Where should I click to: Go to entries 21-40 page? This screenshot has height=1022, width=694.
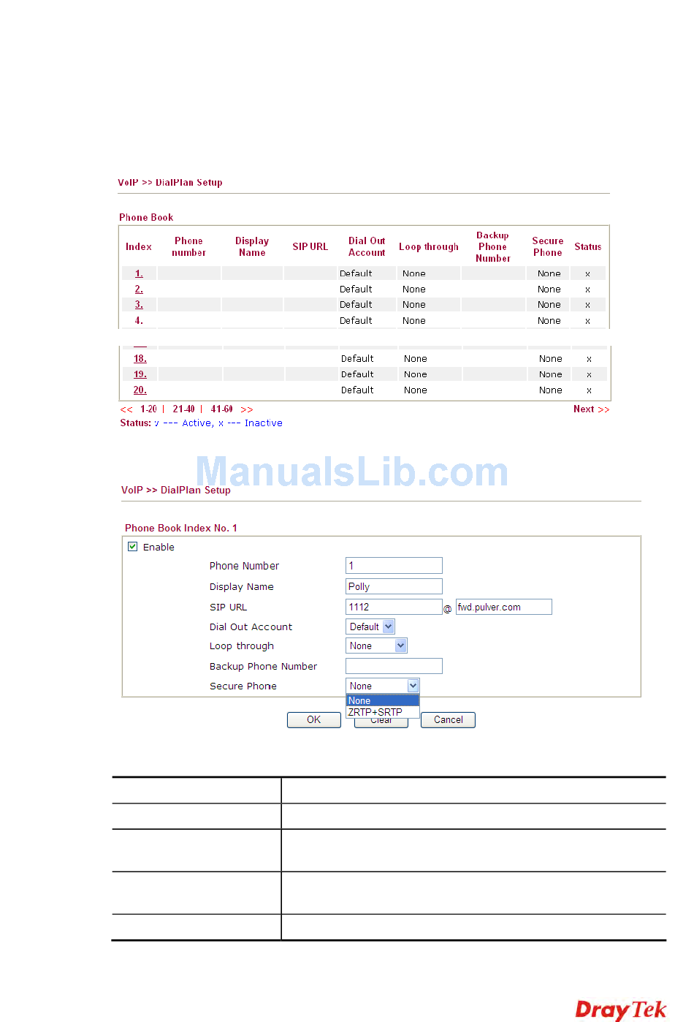[183, 409]
